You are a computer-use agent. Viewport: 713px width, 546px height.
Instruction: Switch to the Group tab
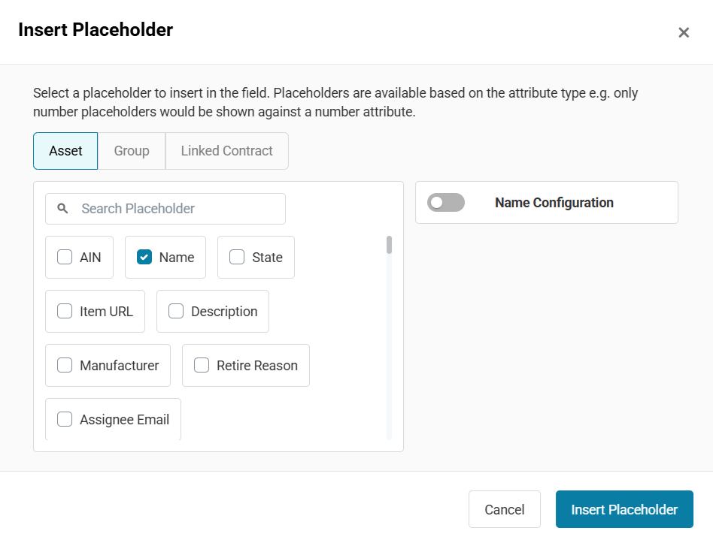point(132,151)
